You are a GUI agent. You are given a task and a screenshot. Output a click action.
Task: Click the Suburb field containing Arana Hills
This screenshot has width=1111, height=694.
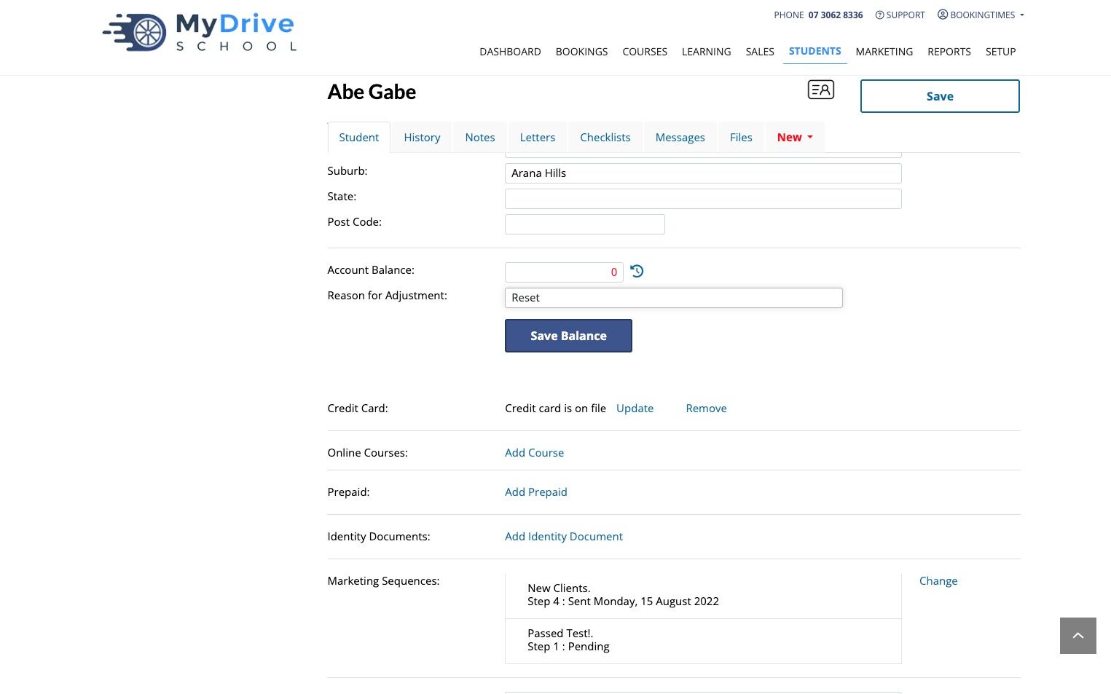703,173
